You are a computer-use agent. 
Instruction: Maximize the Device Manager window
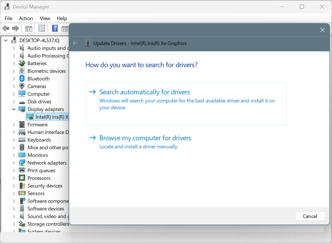[302, 7]
